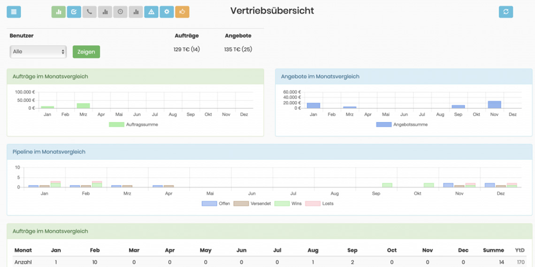This screenshot has height=267, width=535.
Task: Click the phone calls toolbar icon
Action: (x=90, y=12)
